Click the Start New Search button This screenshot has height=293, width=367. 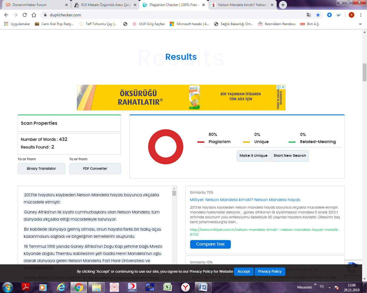290,156
